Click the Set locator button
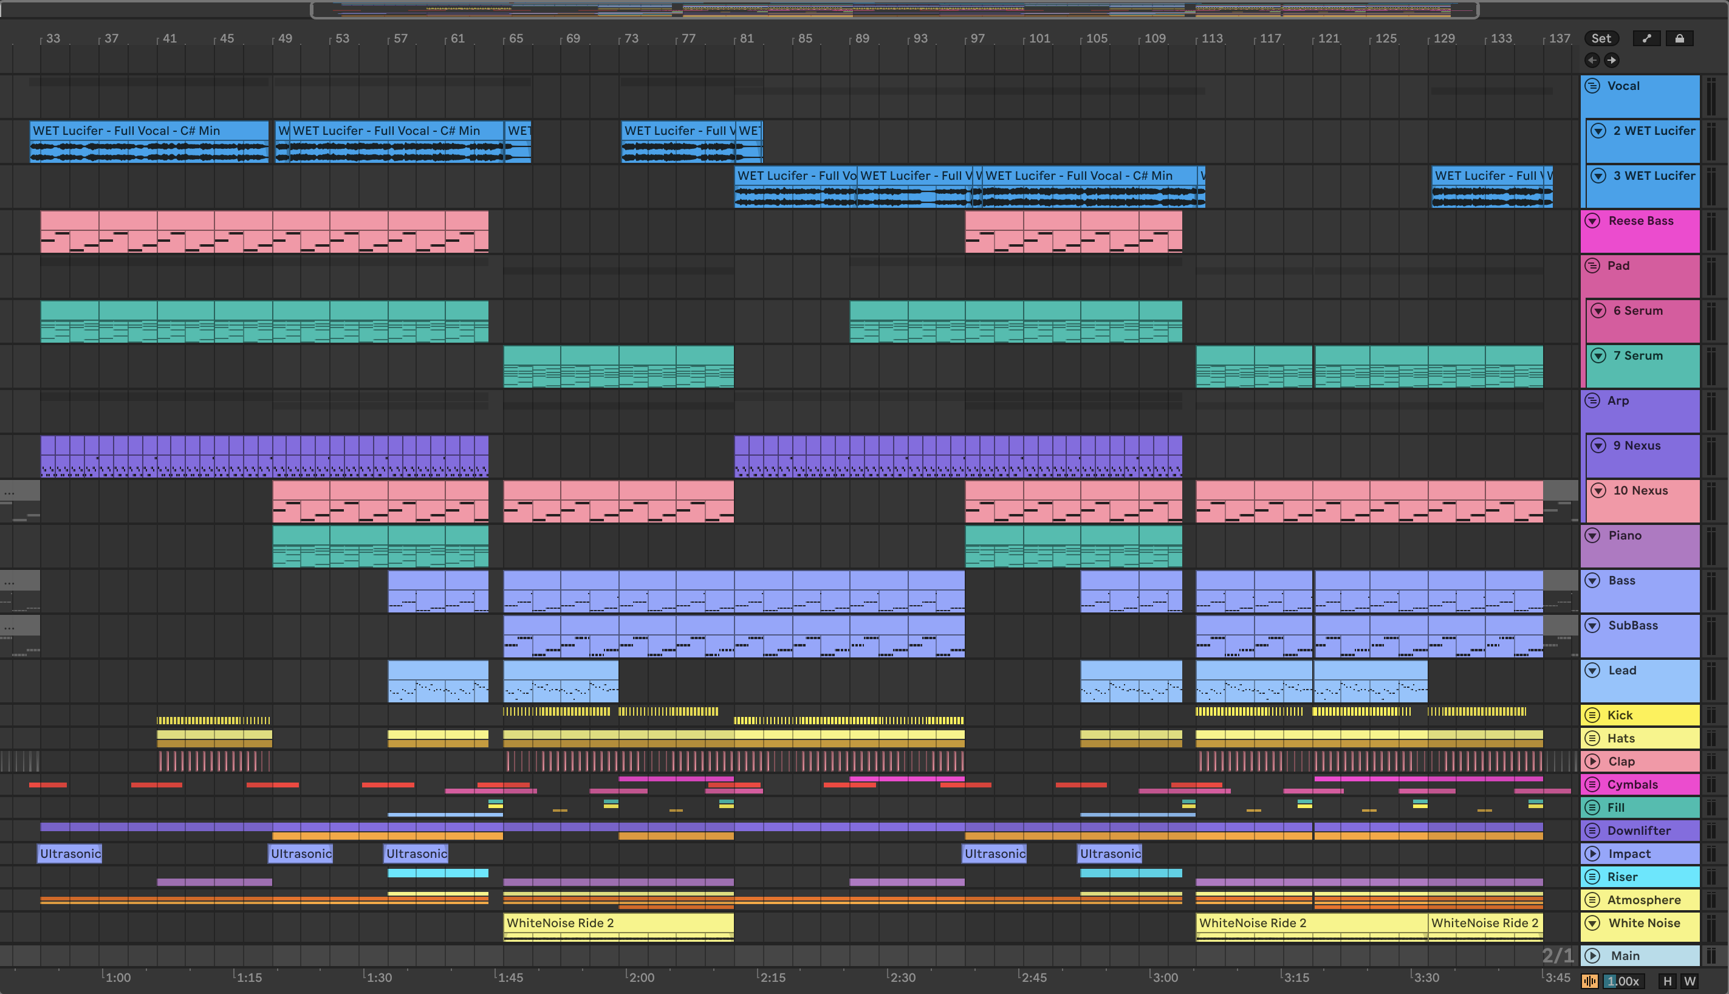Image resolution: width=1729 pixels, height=994 pixels. point(1601,38)
